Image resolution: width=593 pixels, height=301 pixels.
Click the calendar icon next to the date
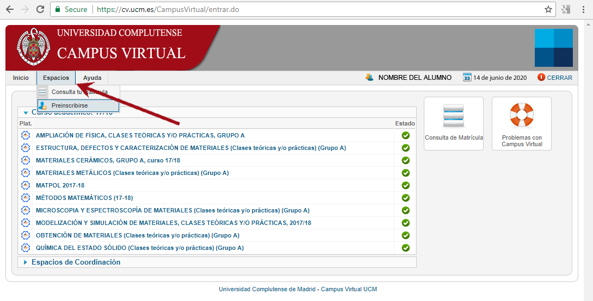pos(467,77)
